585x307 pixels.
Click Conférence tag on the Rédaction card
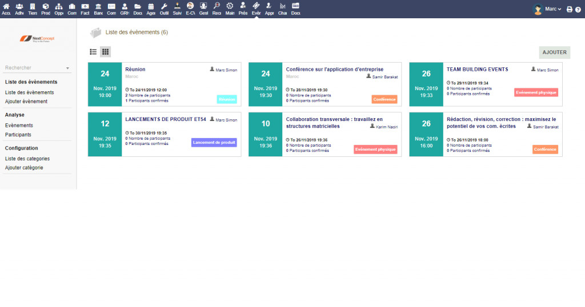click(x=545, y=150)
